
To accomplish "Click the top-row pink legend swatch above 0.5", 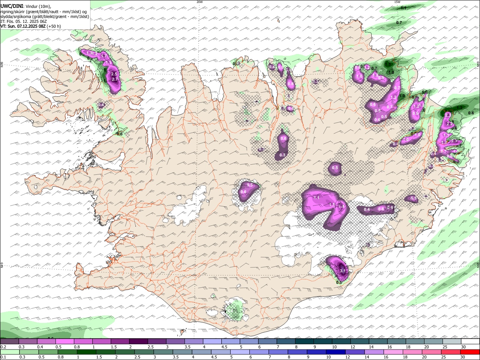I will coord(64,342).
